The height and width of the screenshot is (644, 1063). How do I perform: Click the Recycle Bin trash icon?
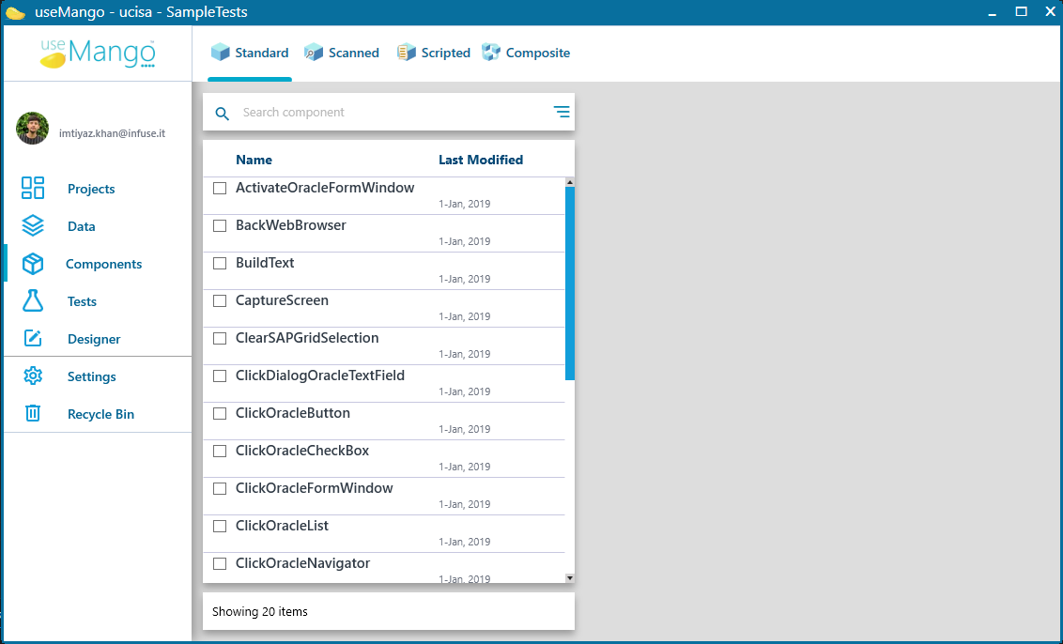coord(33,413)
